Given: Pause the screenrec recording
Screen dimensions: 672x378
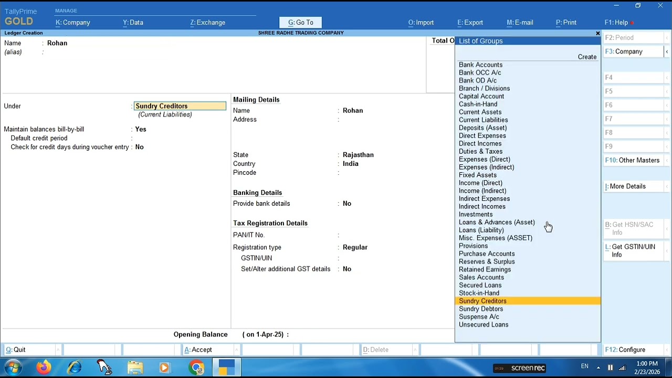Looking at the screenshot, I should coord(610,367).
